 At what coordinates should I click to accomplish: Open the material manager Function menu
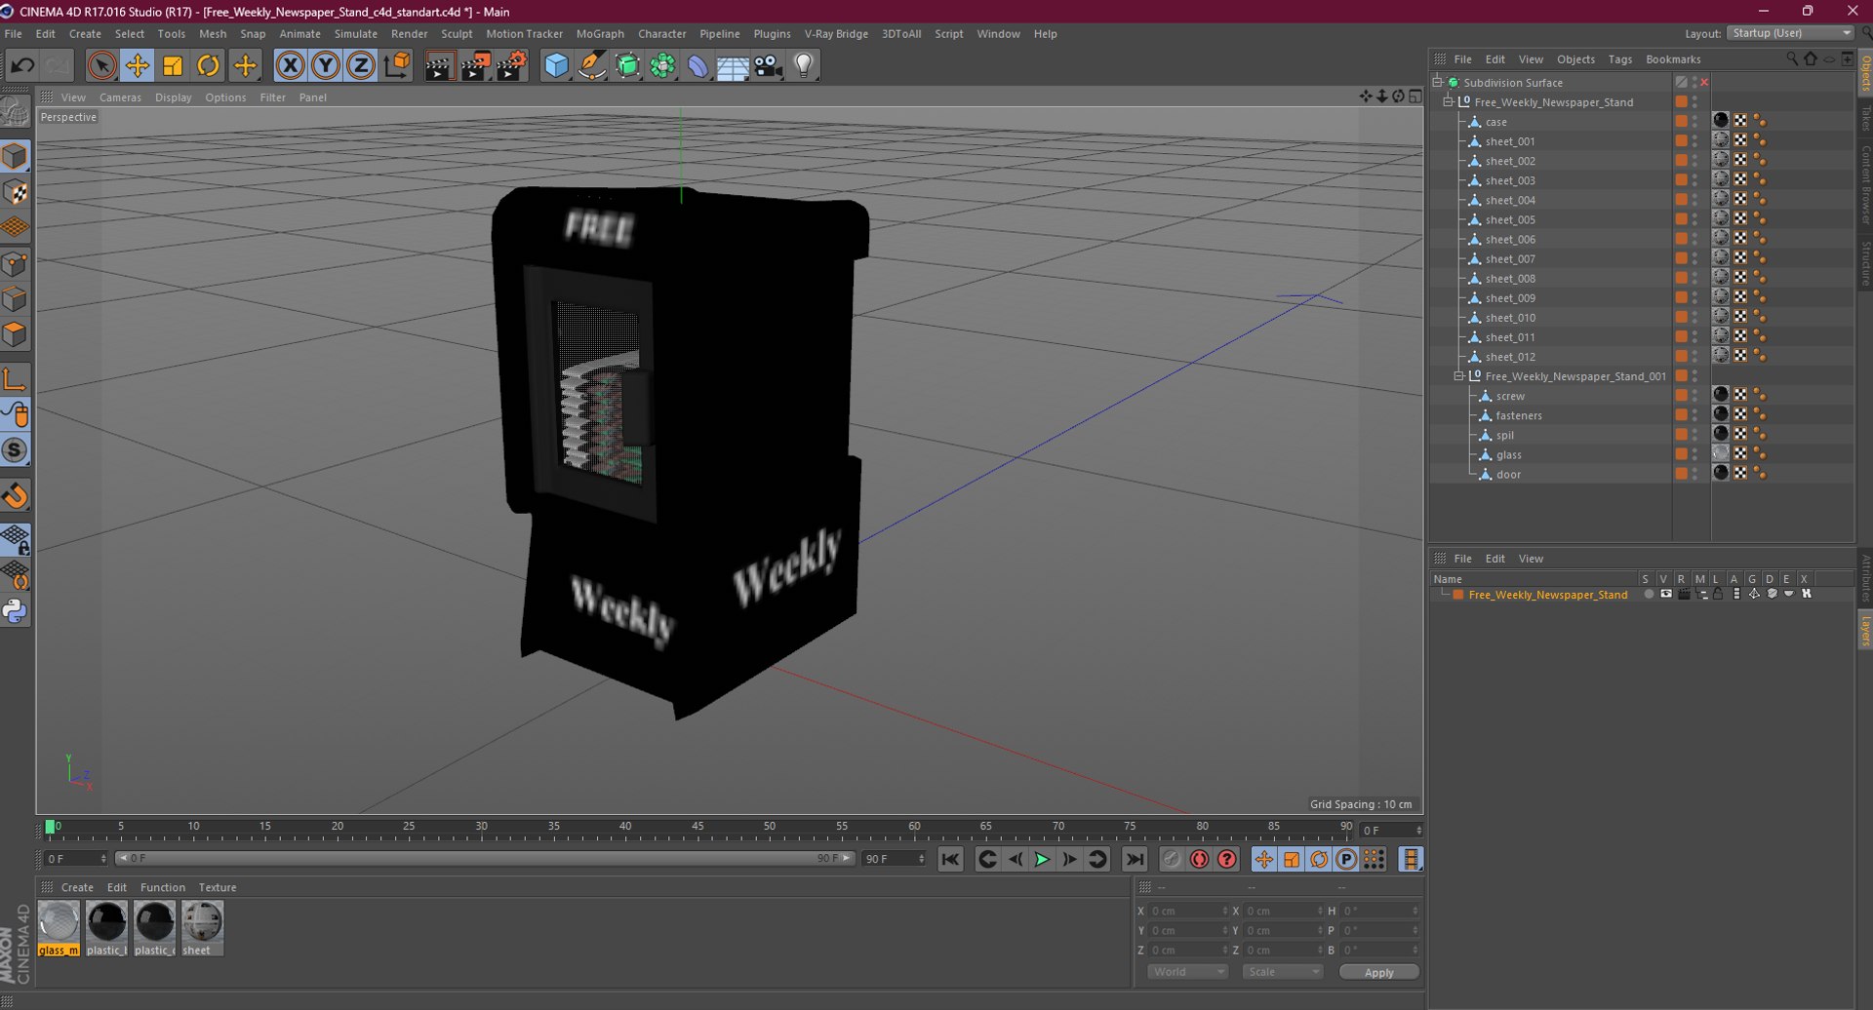162,887
